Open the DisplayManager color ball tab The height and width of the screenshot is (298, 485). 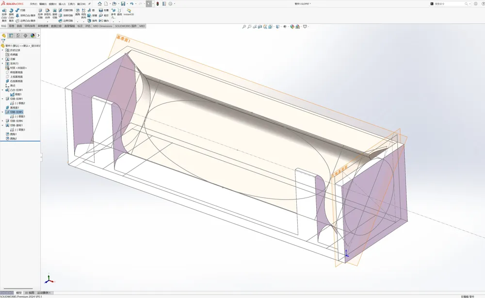point(32,35)
